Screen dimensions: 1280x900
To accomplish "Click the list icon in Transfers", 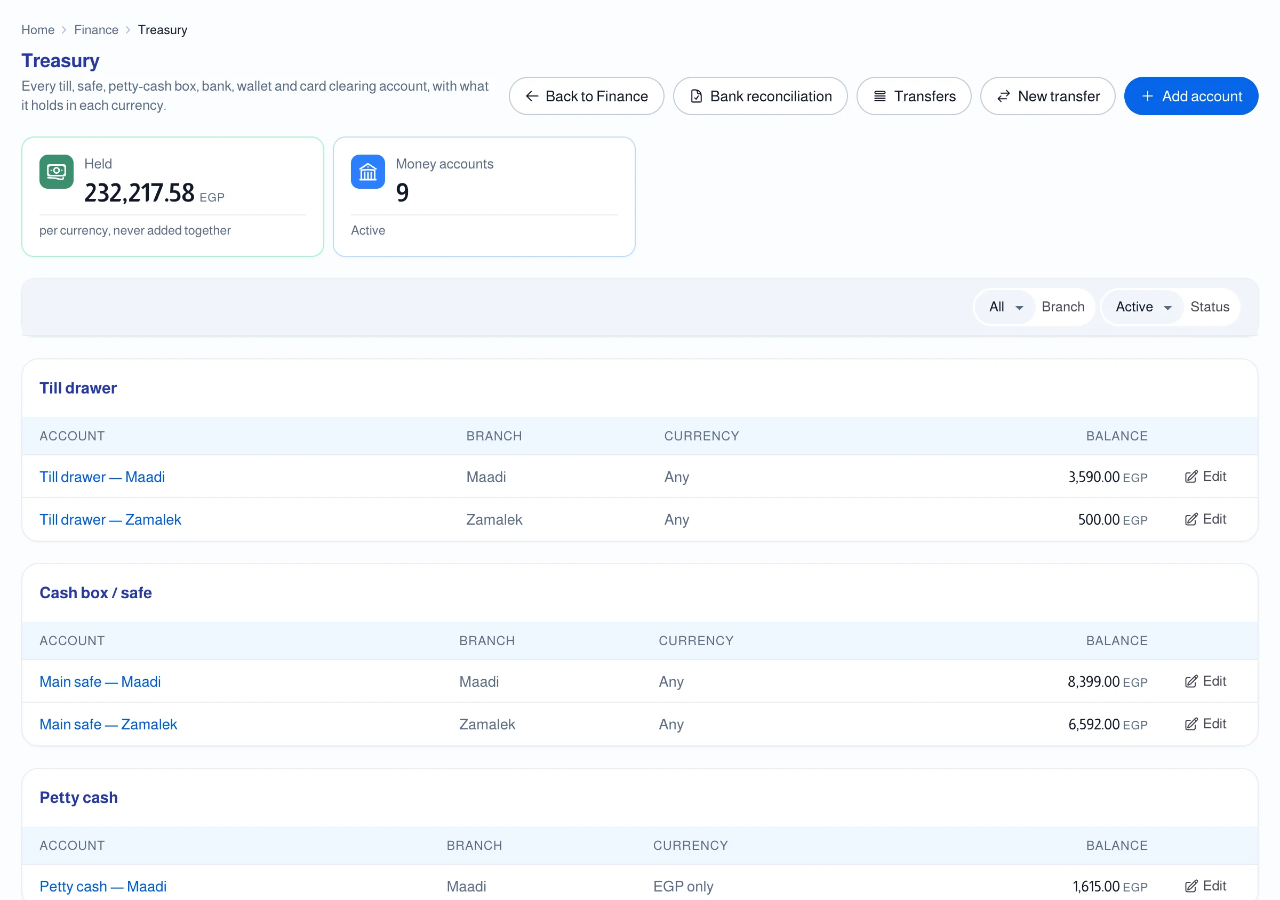I will [879, 97].
